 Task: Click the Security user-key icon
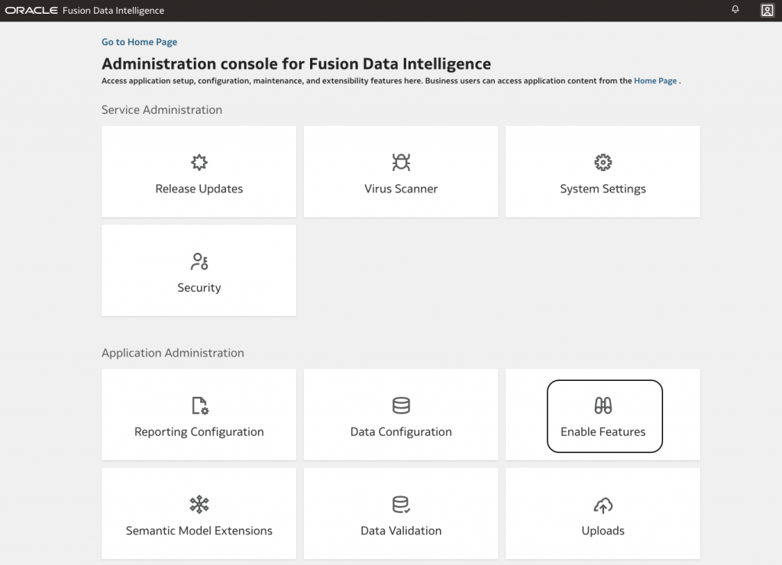(199, 261)
